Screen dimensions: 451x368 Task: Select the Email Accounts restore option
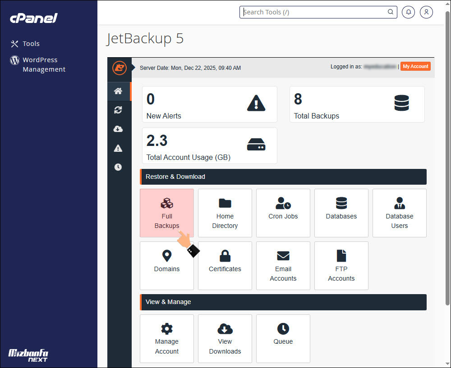pos(283,265)
